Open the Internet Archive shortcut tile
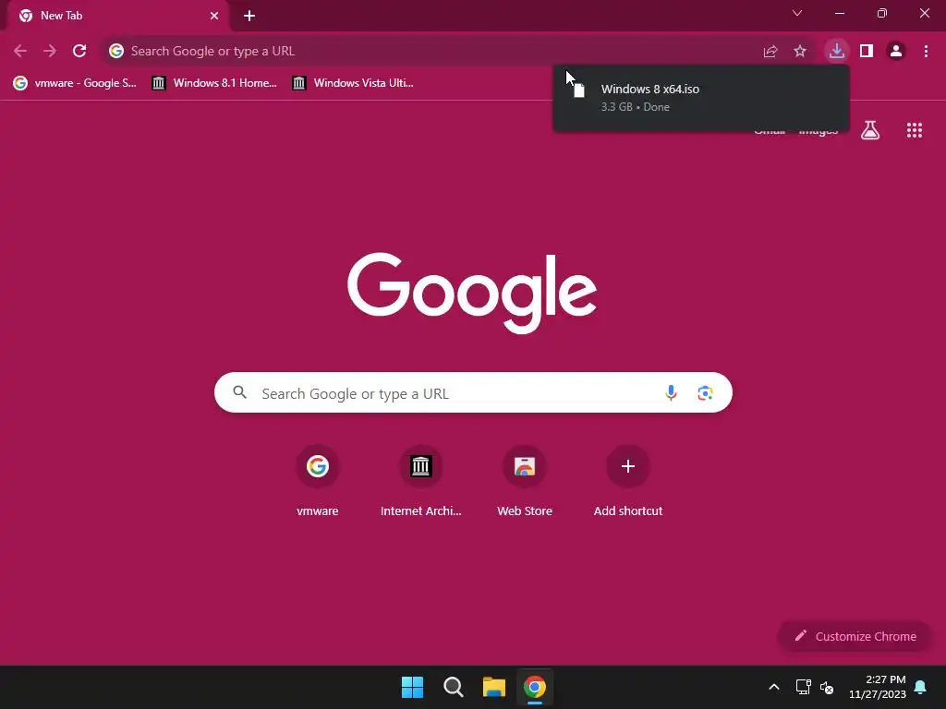This screenshot has height=709, width=946. coord(421,481)
